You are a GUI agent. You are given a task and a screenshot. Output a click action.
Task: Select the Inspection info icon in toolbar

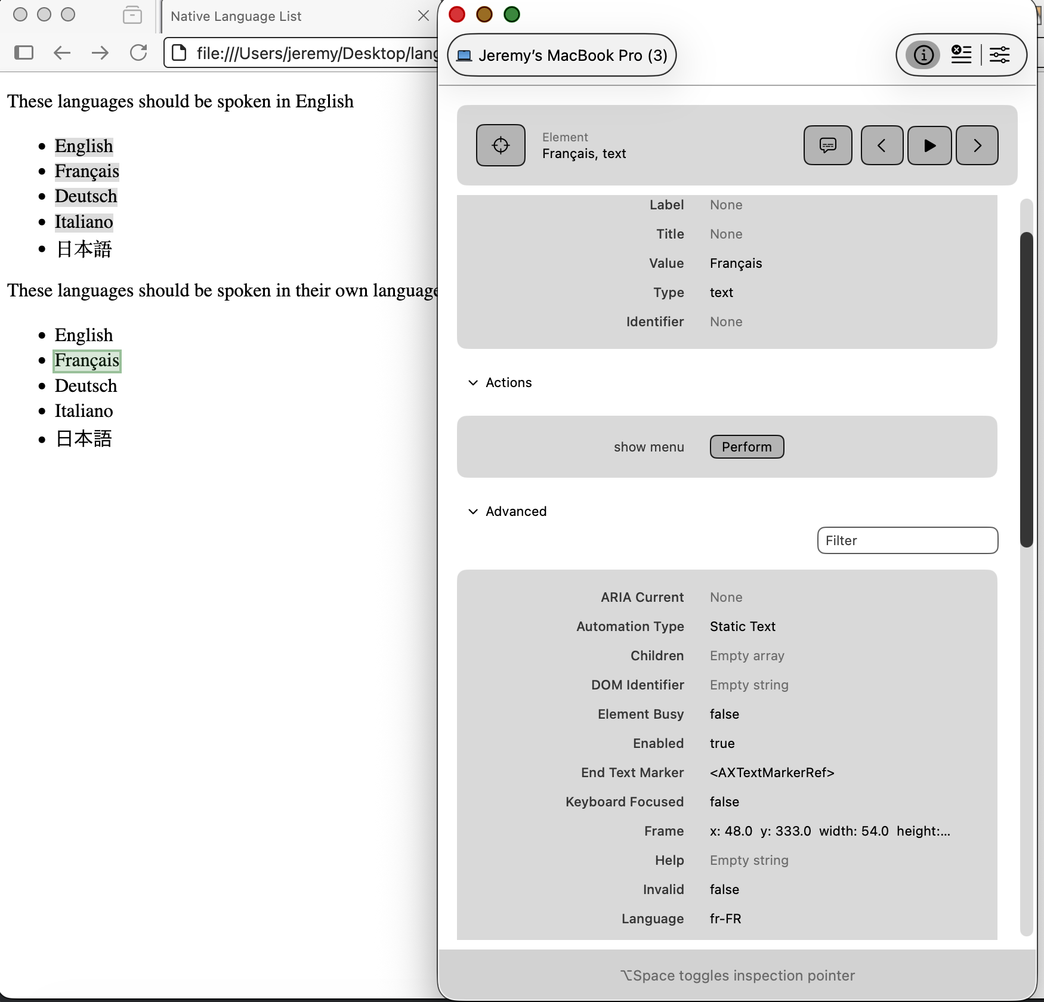pyautogui.click(x=923, y=55)
